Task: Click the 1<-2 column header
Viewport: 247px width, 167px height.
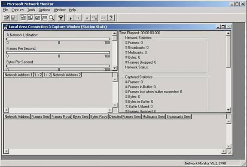Action: point(47,75)
